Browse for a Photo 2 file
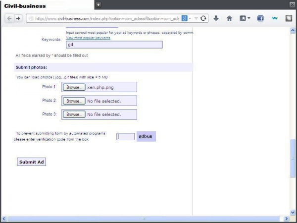This screenshot has height=223, width=297. 74,101
